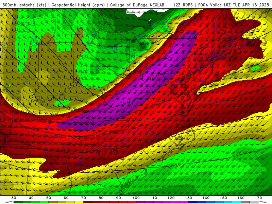272x204 pixels.
Task: Click the darkest green swatch starting the color bar
Action: coord(18,202)
